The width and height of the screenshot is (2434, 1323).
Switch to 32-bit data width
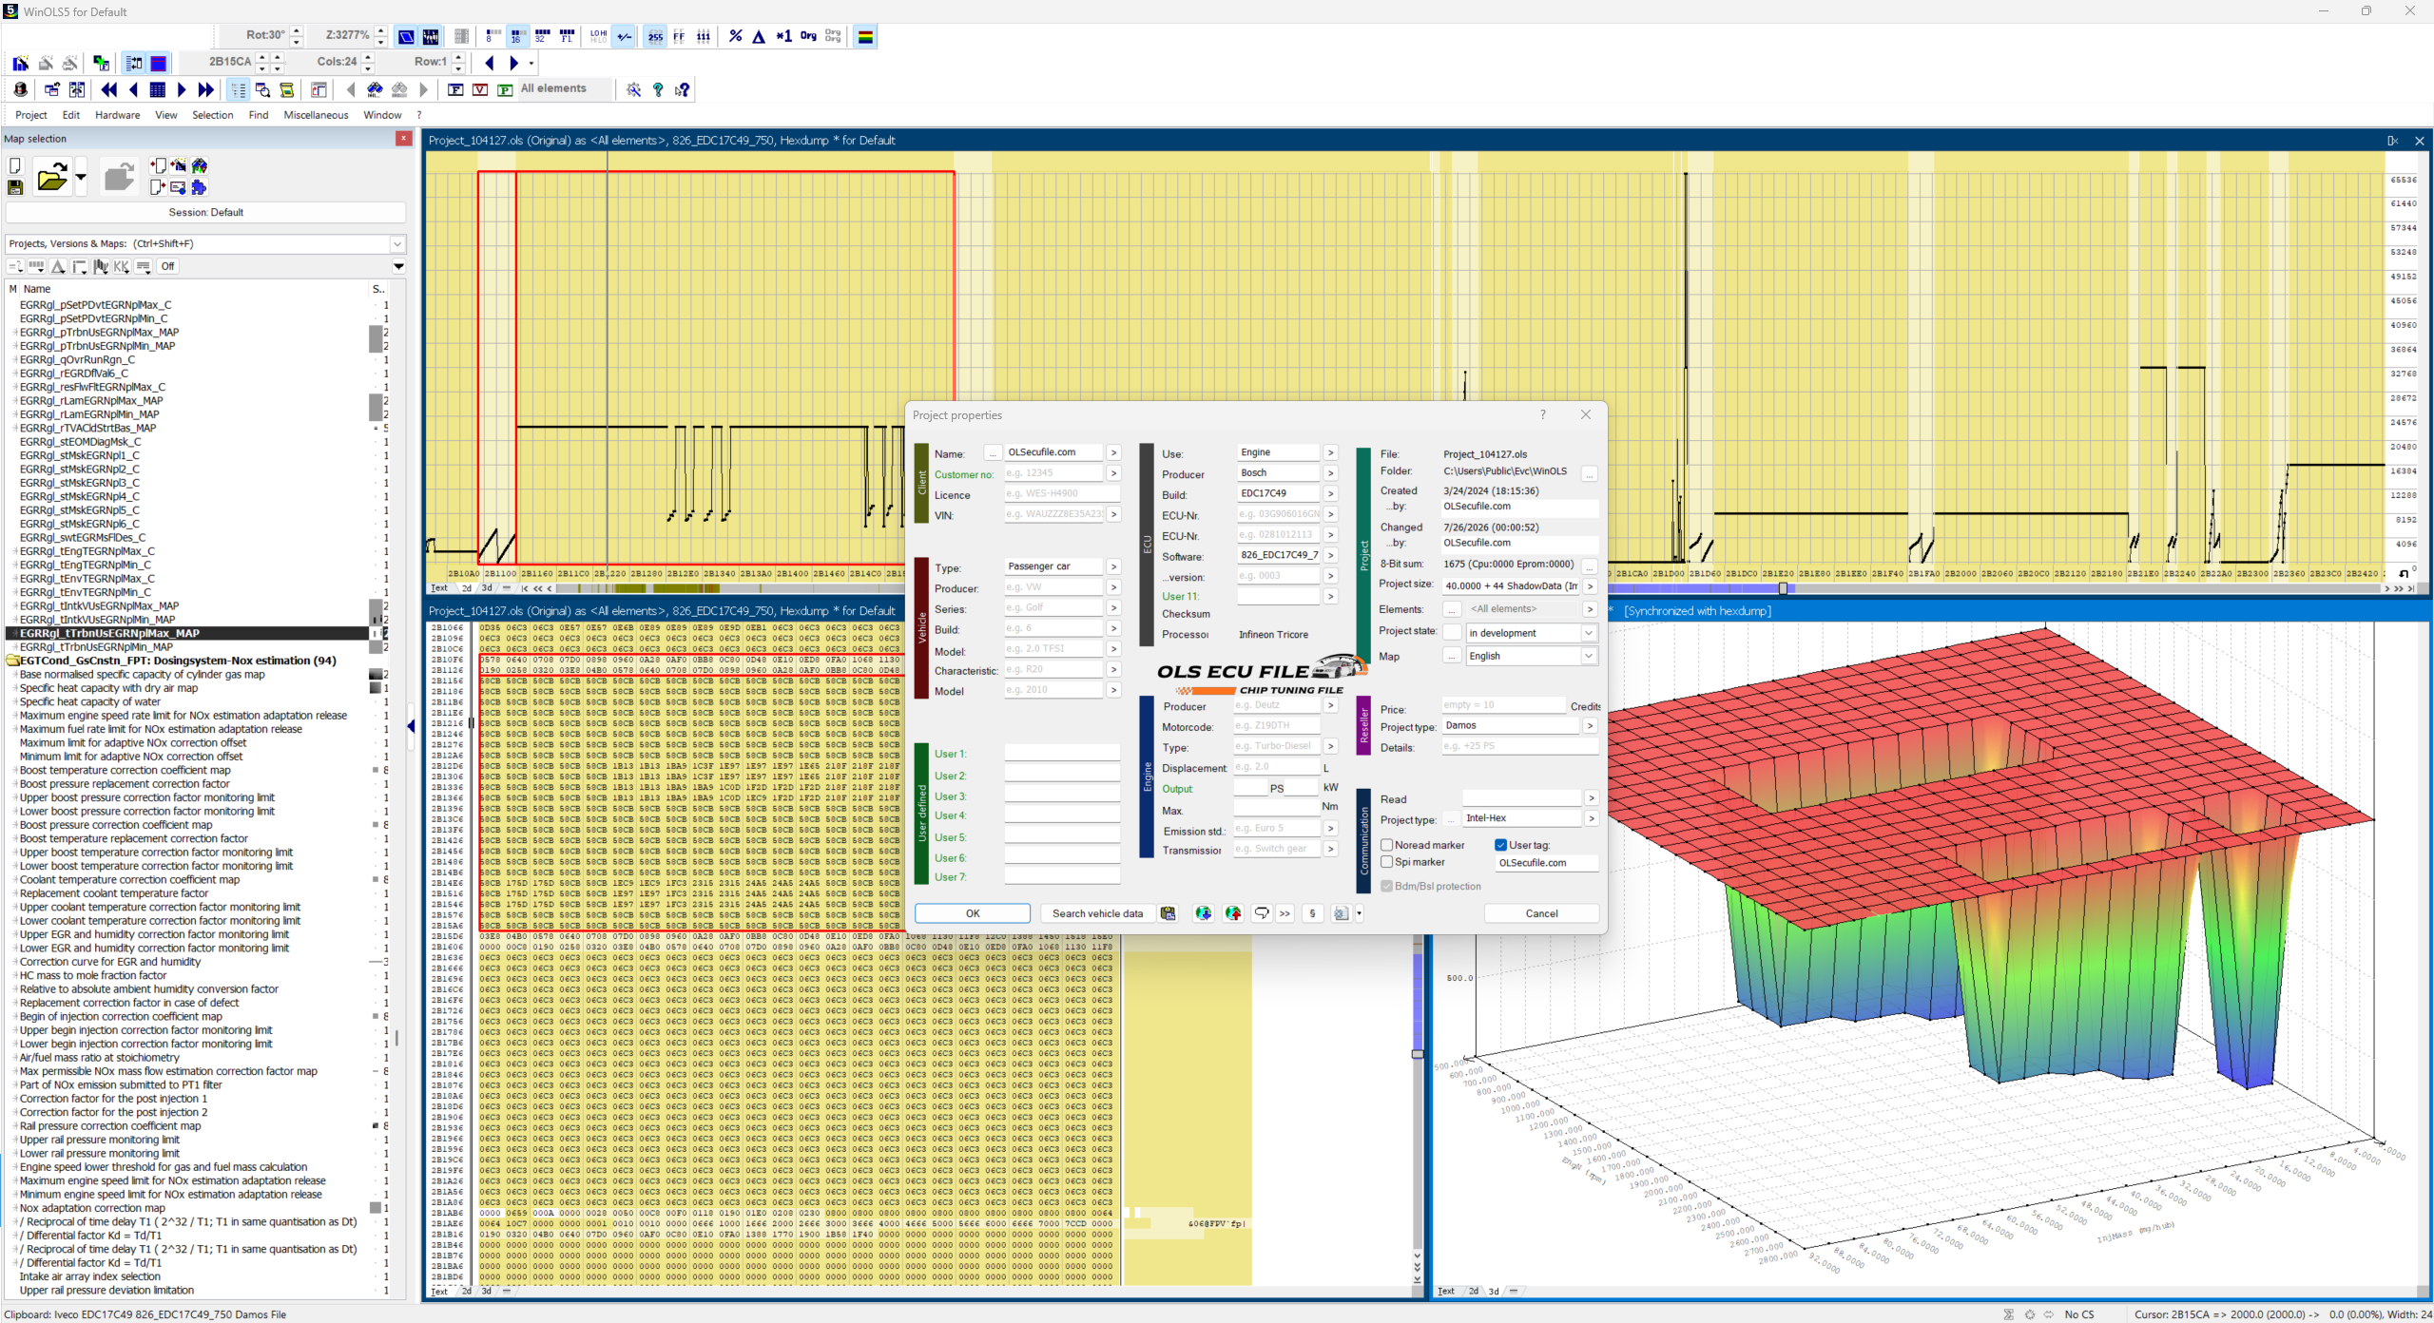542,36
